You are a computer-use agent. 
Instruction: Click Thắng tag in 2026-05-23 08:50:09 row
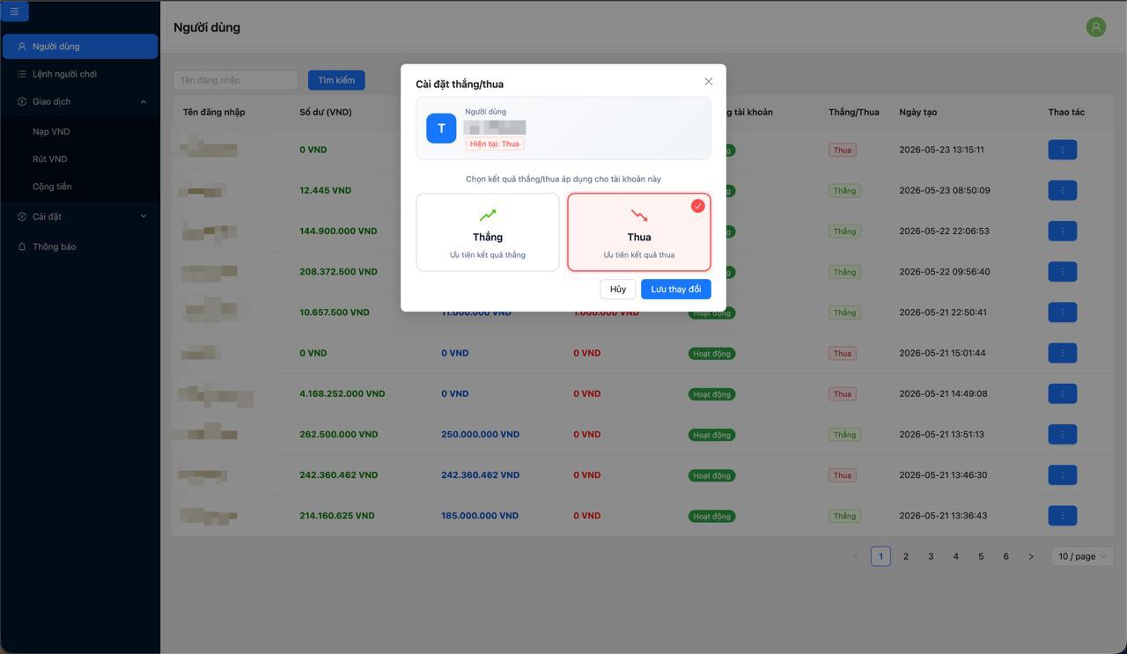pyautogui.click(x=844, y=190)
